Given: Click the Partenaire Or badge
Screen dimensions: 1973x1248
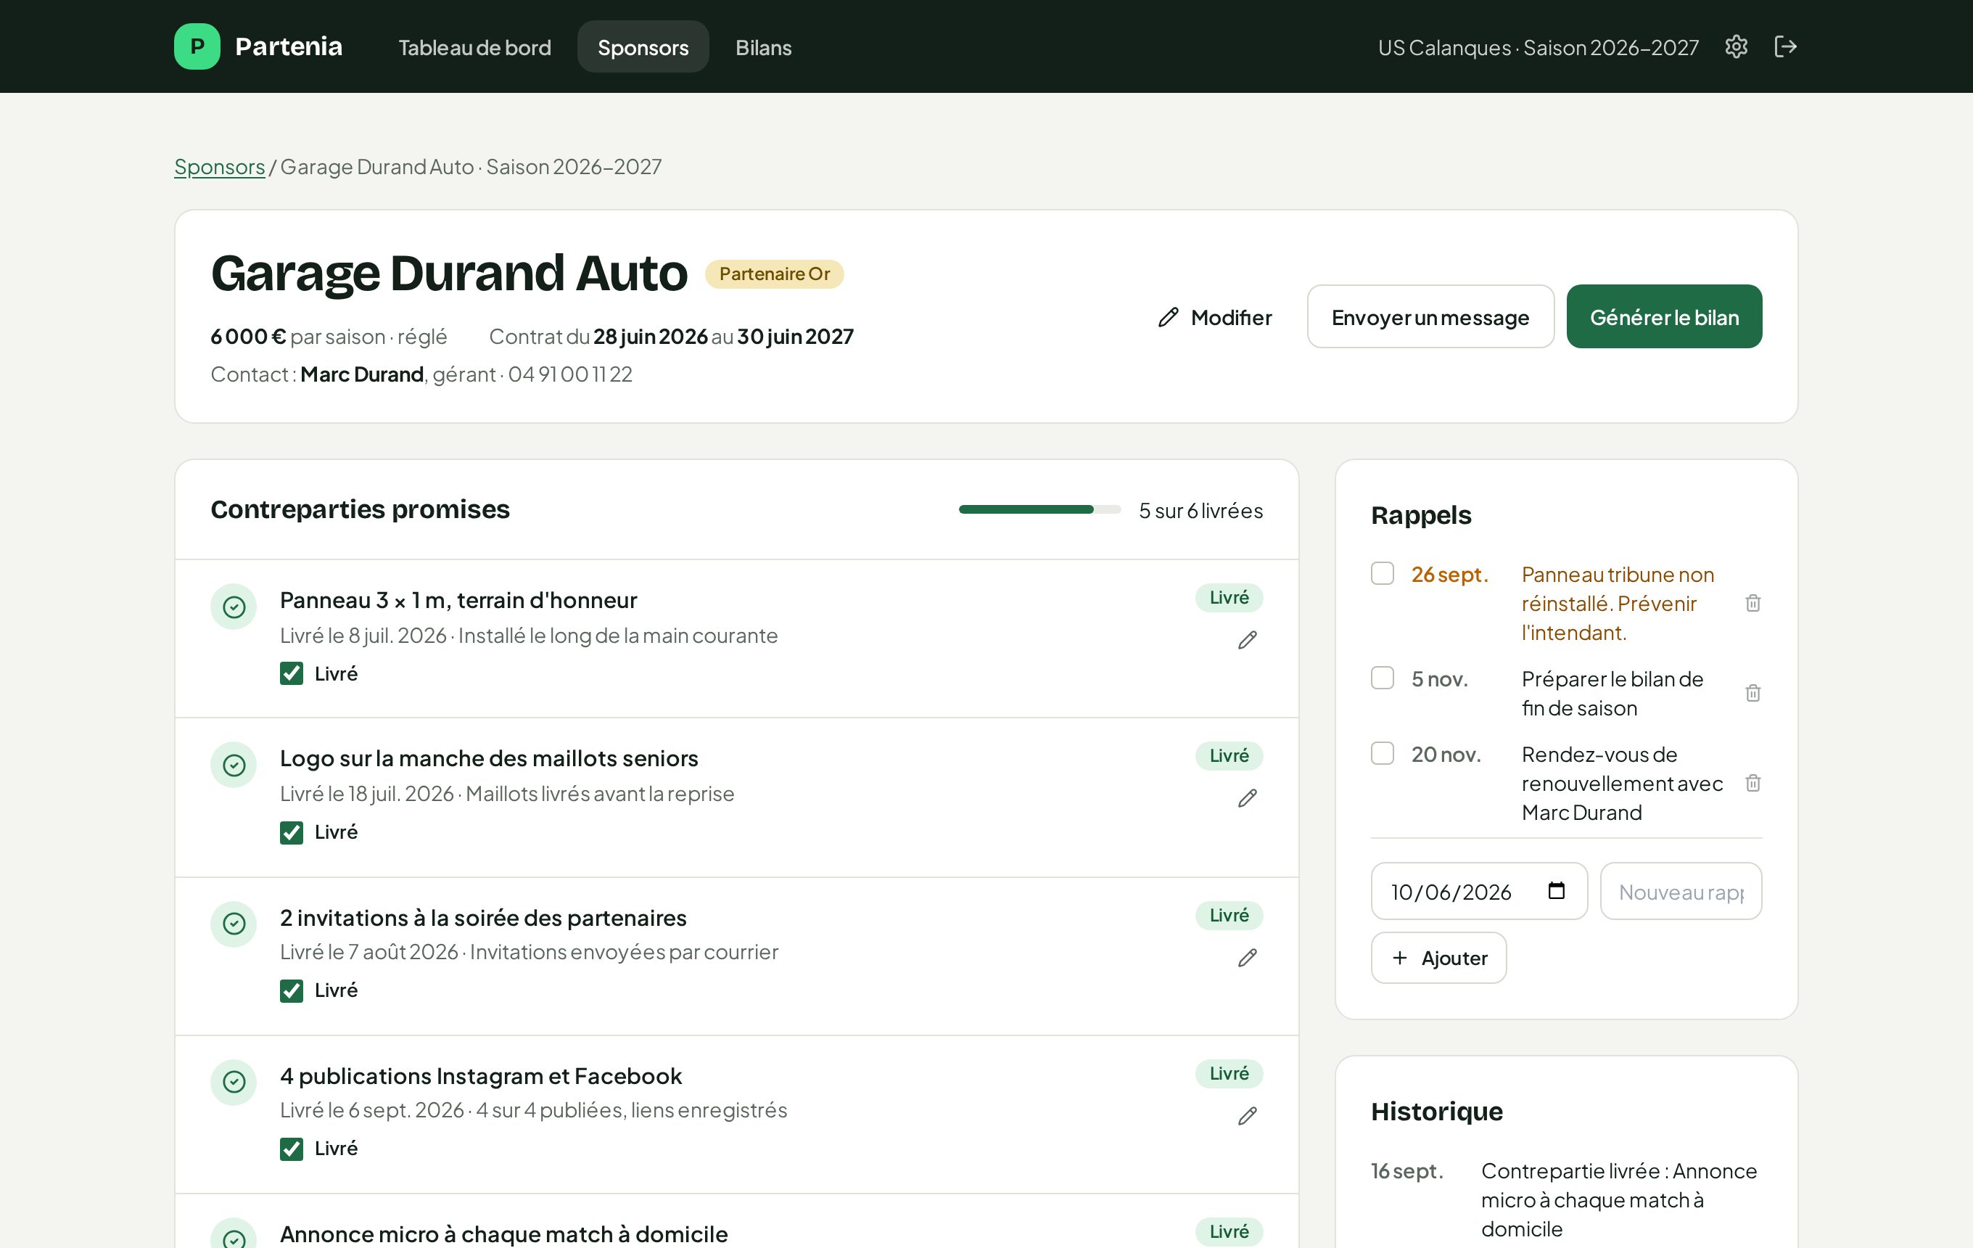Looking at the screenshot, I should pos(774,274).
